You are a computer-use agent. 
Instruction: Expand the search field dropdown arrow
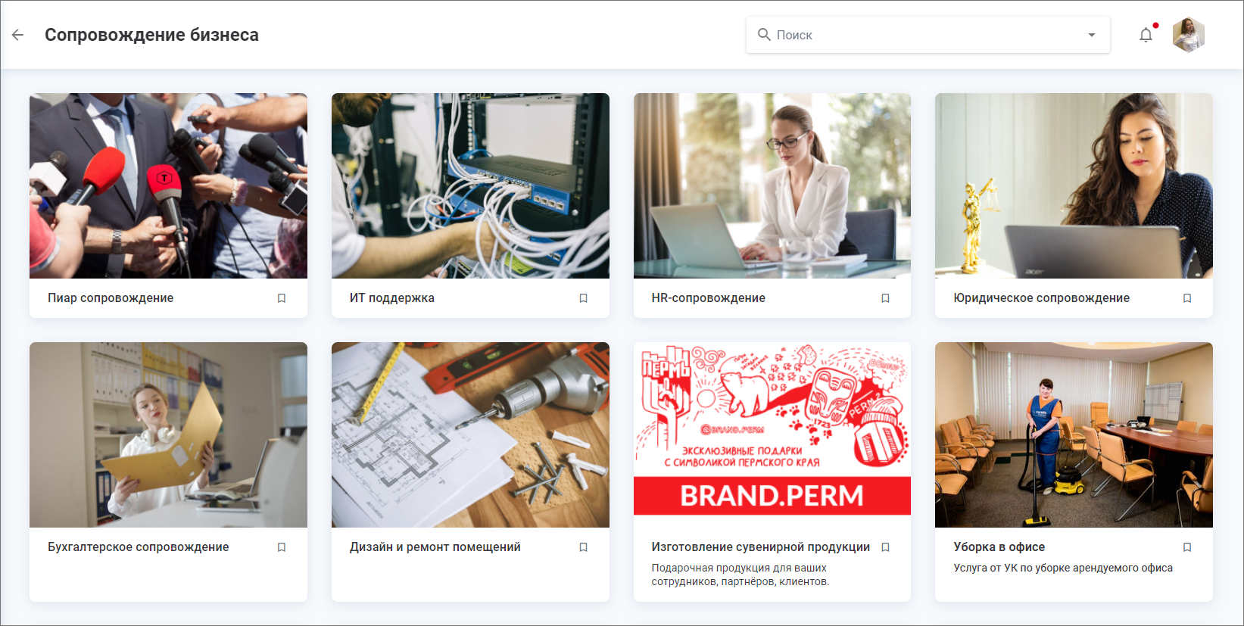click(x=1092, y=35)
